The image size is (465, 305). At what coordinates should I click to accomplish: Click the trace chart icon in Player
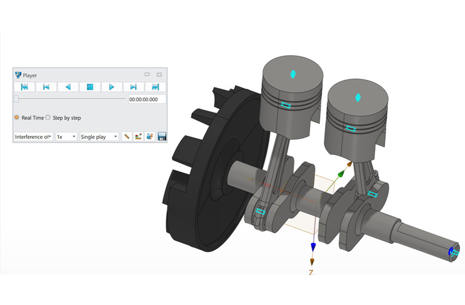138,136
